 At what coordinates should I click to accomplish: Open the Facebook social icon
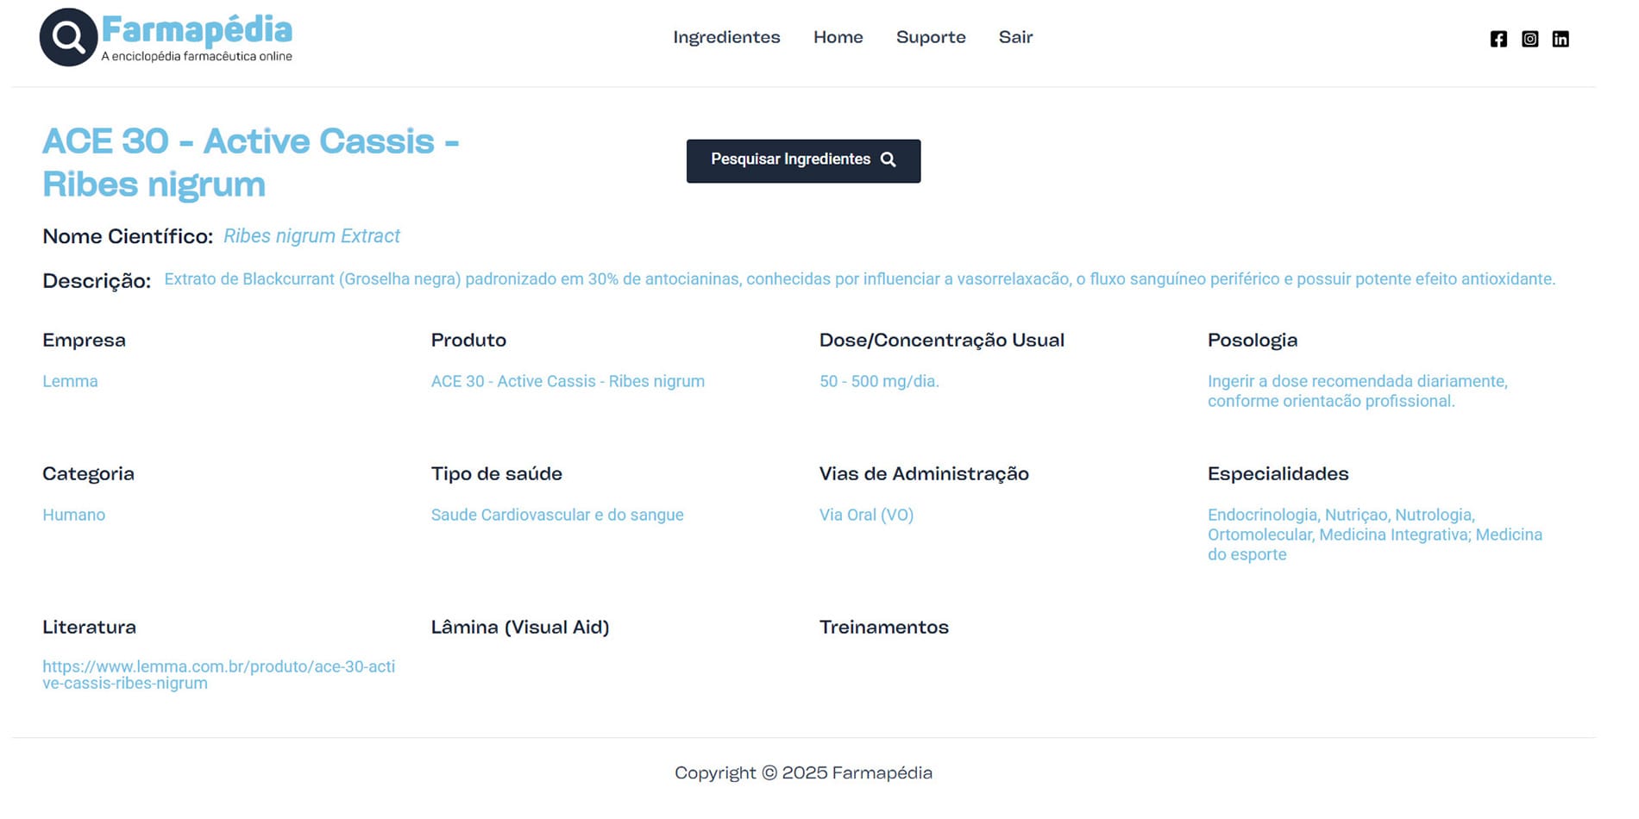(x=1498, y=39)
